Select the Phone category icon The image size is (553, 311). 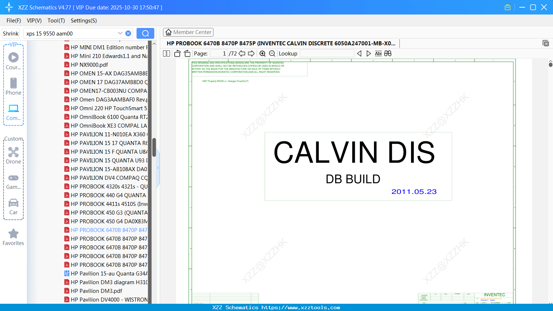tap(13, 86)
